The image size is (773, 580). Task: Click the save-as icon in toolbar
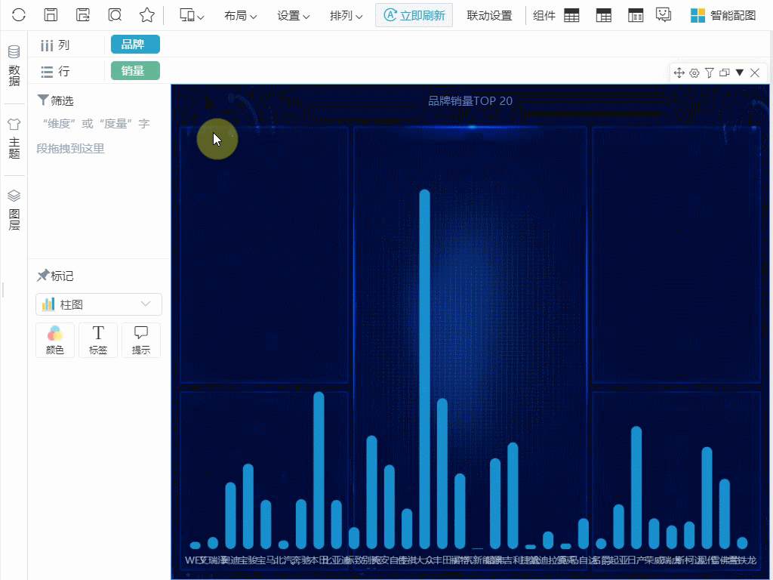point(83,15)
